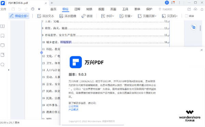Click the Wondershare logo in dialog
The height and width of the screenshot is (127, 205).
[x=190, y=116]
